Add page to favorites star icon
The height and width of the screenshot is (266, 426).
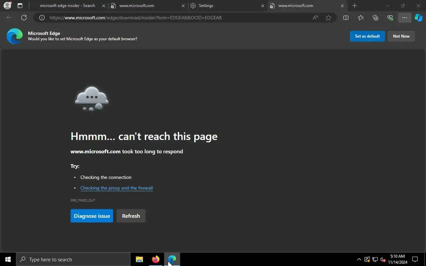[x=328, y=18]
